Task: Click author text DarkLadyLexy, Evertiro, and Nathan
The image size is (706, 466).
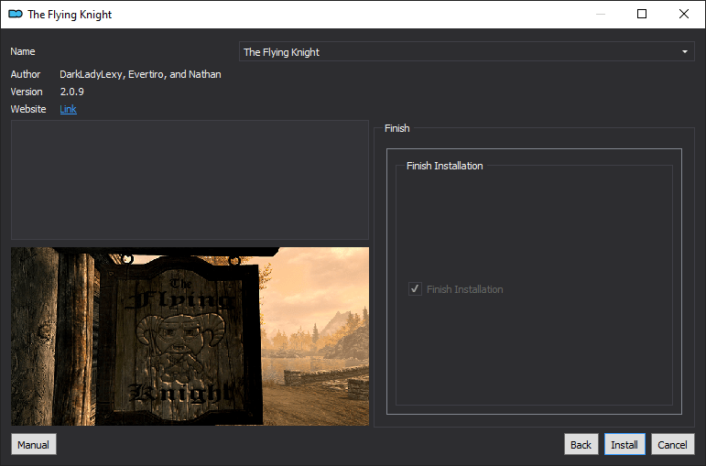Action: tap(140, 74)
